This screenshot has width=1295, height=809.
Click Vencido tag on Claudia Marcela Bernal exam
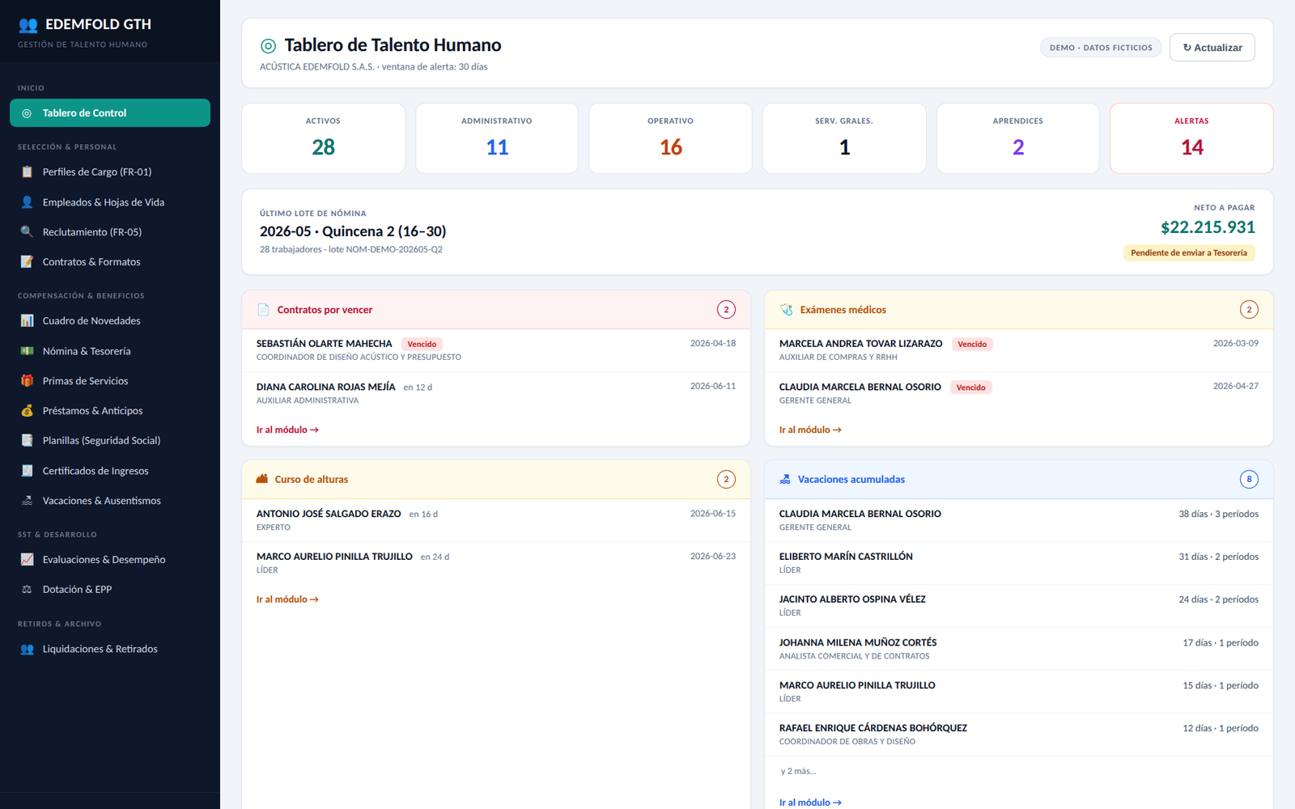(x=970, y=388)
